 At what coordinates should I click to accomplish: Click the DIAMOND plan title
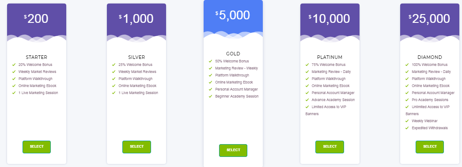[x=430, y=57]
